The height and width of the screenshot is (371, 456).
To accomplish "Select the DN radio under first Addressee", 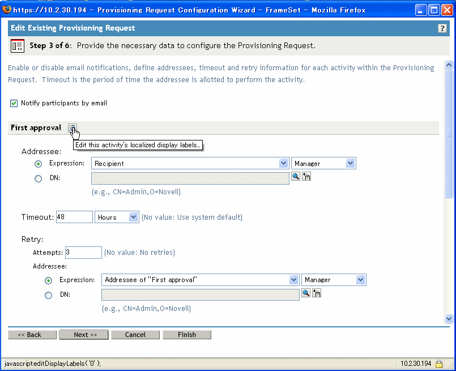I will (x=38, y=178).
